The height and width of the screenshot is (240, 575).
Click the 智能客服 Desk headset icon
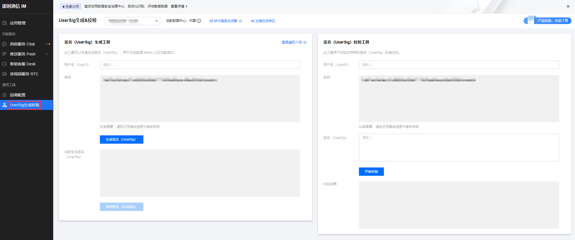pos(4,64)
